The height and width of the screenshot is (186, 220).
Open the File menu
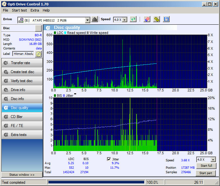click(x=5, y=10)
